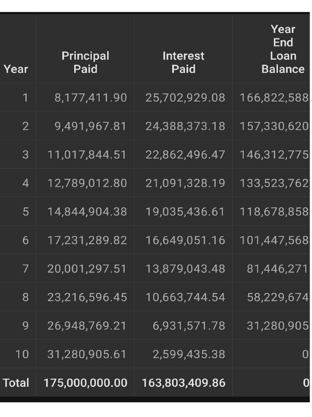This screenshot has width=312, height=417.
Task: Click year 5 principal 14,844,904.38
Action: (87, 212)
